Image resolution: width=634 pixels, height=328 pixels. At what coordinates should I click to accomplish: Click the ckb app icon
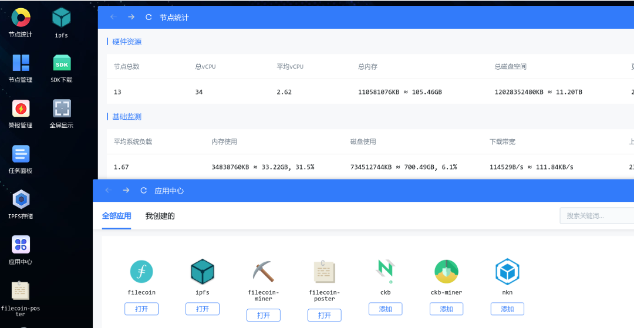[385, 272]
